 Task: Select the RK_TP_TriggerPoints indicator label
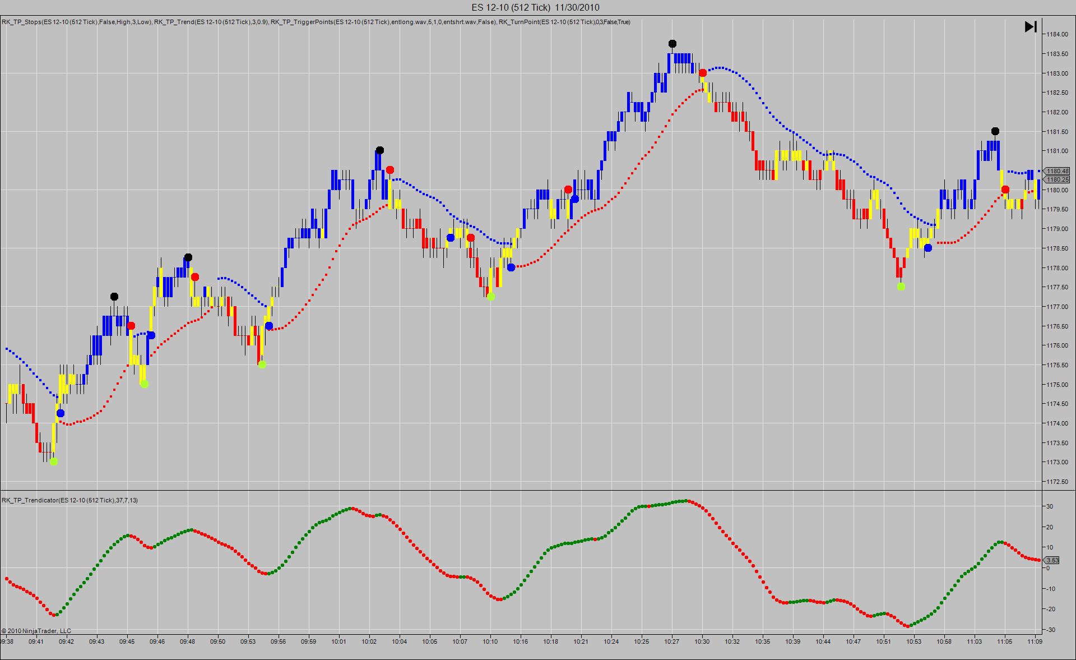click(384, 22)
